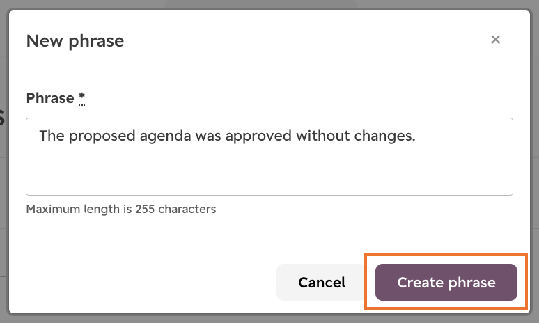Image resolution: width=539 pixels, height=323 pixels.
Task: Cancel creating the new phrase
Action: [x=322, y=282]
